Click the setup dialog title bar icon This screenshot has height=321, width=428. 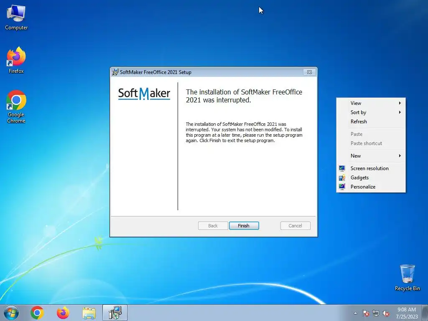click(x=115, y=72)
